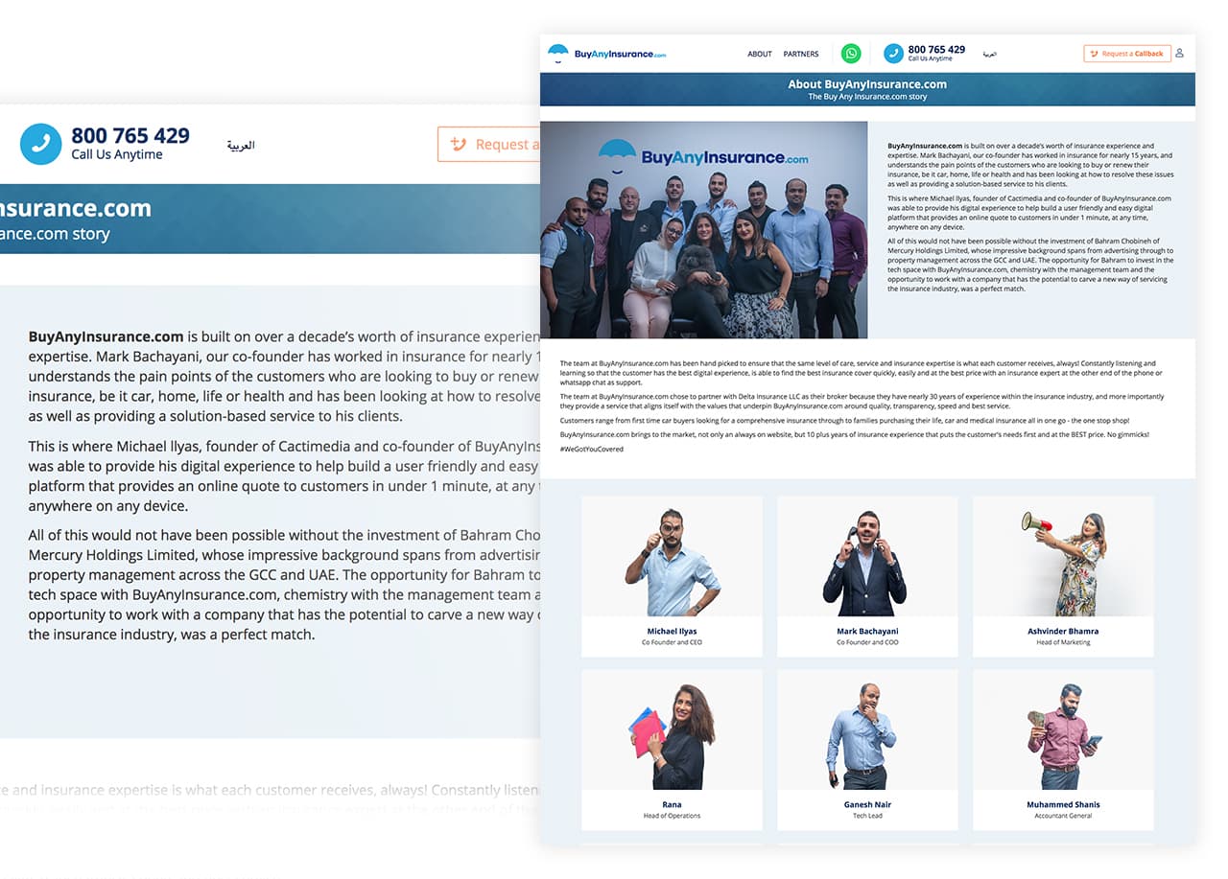1228x879 pixels.
Task: Click the 'Call Us Anytime' text in zoomed view
Action: pyautogui.click(x=117, y=154)
